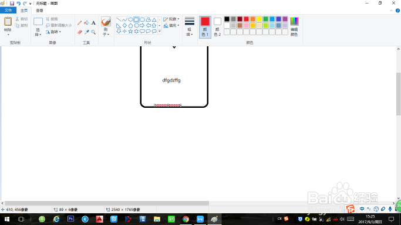401x225 pixels.
Task: Expand the shapes gallery more arrow
Action: click(x=160, y=32)
